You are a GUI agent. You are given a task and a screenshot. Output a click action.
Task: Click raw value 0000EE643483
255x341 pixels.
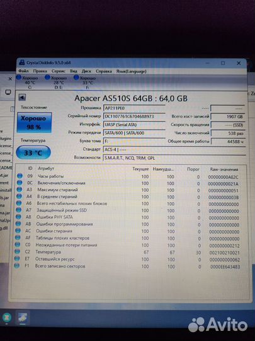tap(225, 266)
